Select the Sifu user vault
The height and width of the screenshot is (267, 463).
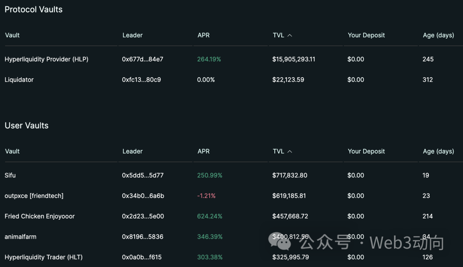[x=10, y=176]
